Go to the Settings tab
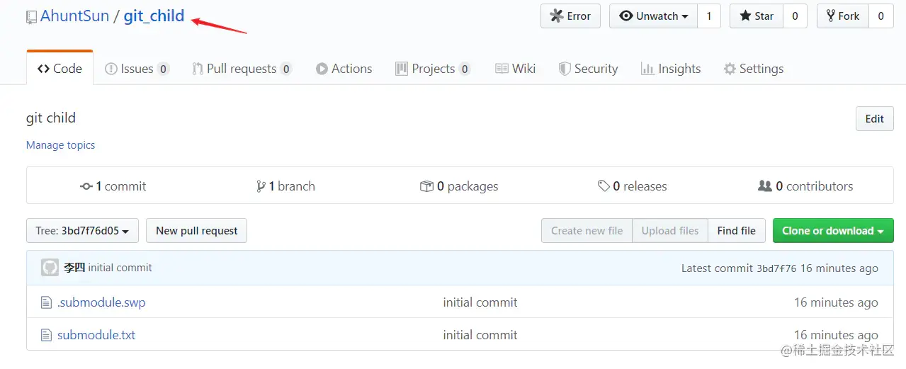Viewport: 906px width, 369px height. click(x=753, y=69)
